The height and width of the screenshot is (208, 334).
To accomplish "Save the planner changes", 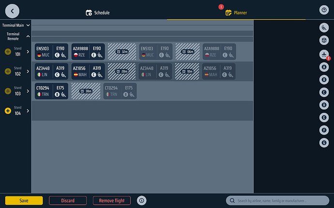I will 24,201.
